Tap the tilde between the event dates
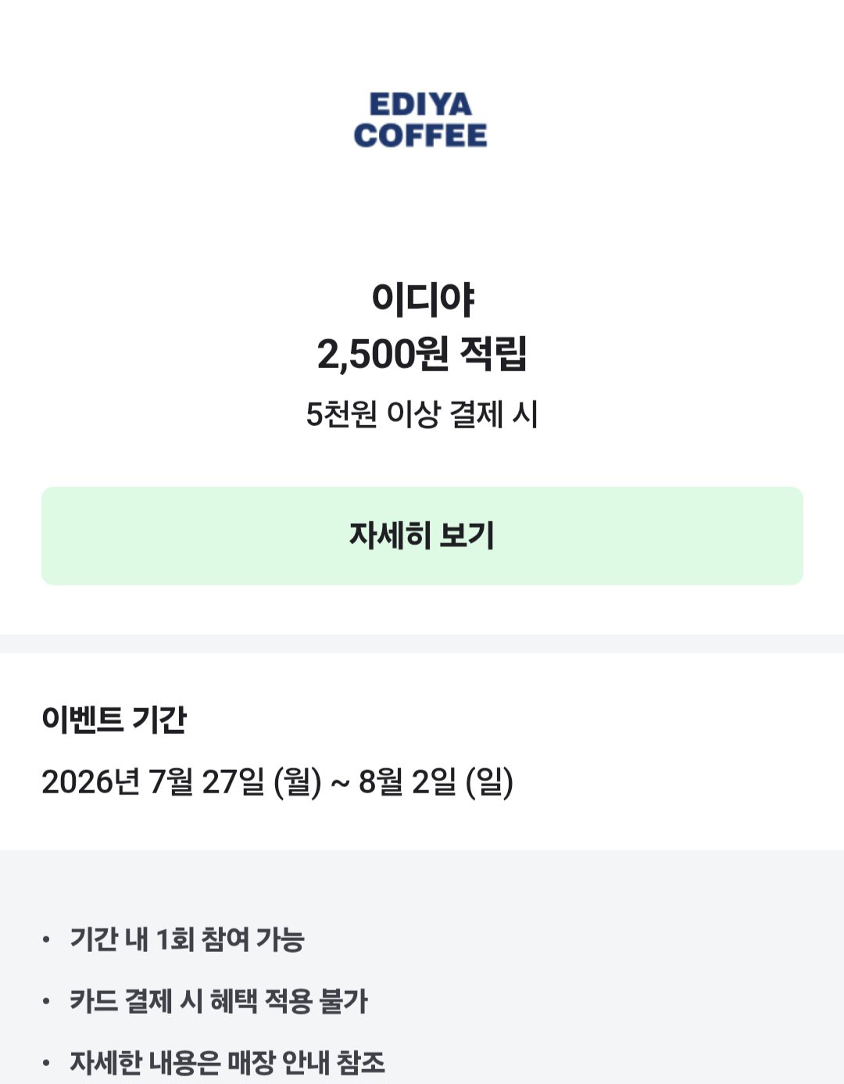Viewport: 844px width, 1084px height. pos(340,782)
